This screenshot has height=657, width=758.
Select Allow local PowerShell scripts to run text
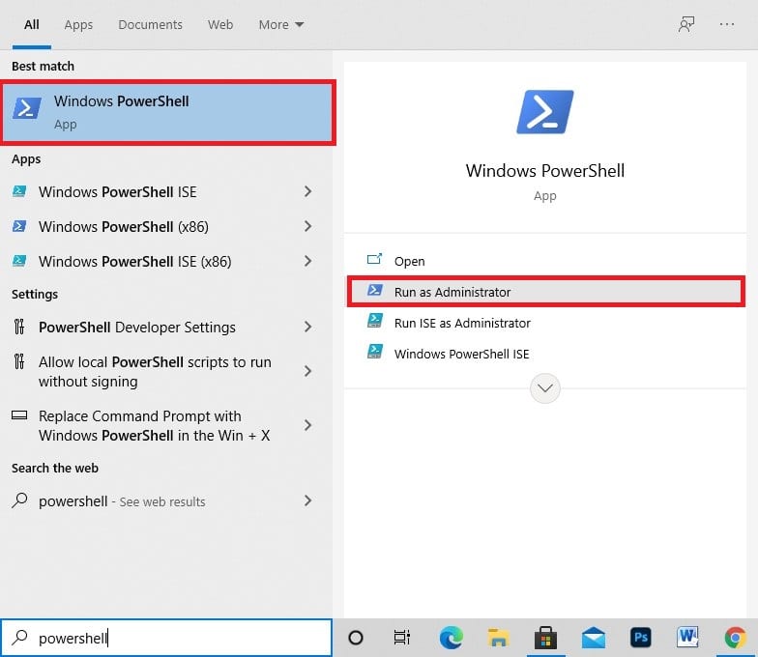(155, 371)
